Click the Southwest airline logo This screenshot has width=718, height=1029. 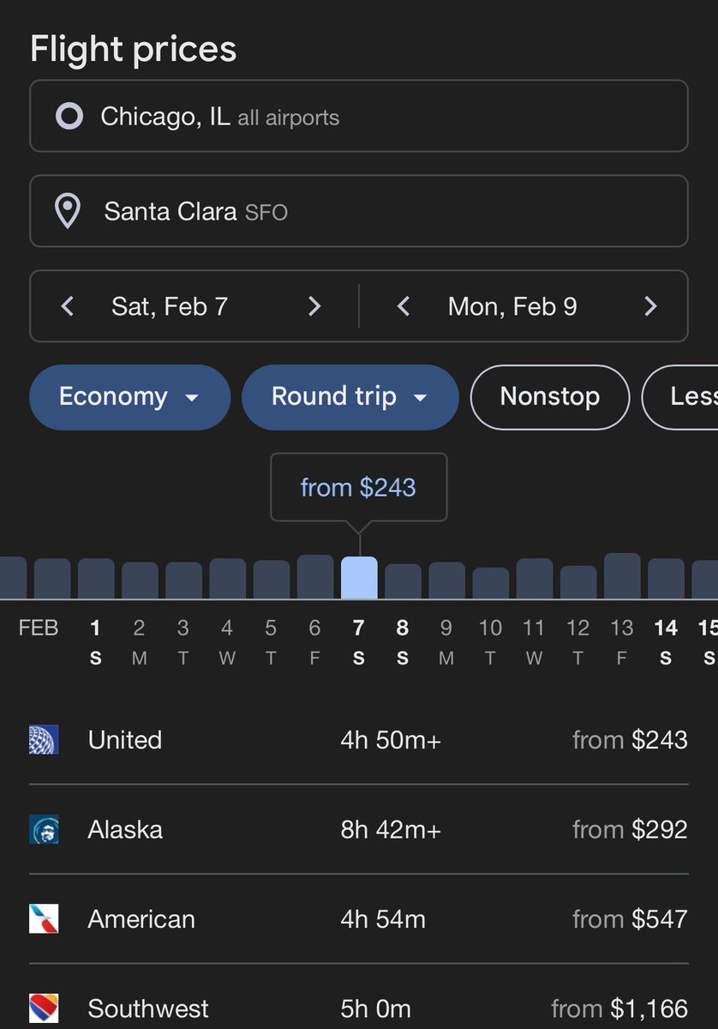pos(44,1008)
